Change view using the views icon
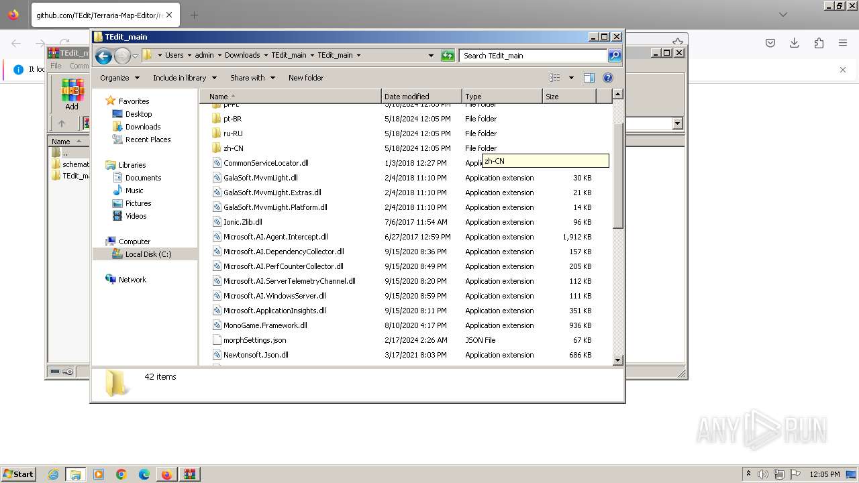The height and width of the screenshot is (483, 859). pos(555,78)
